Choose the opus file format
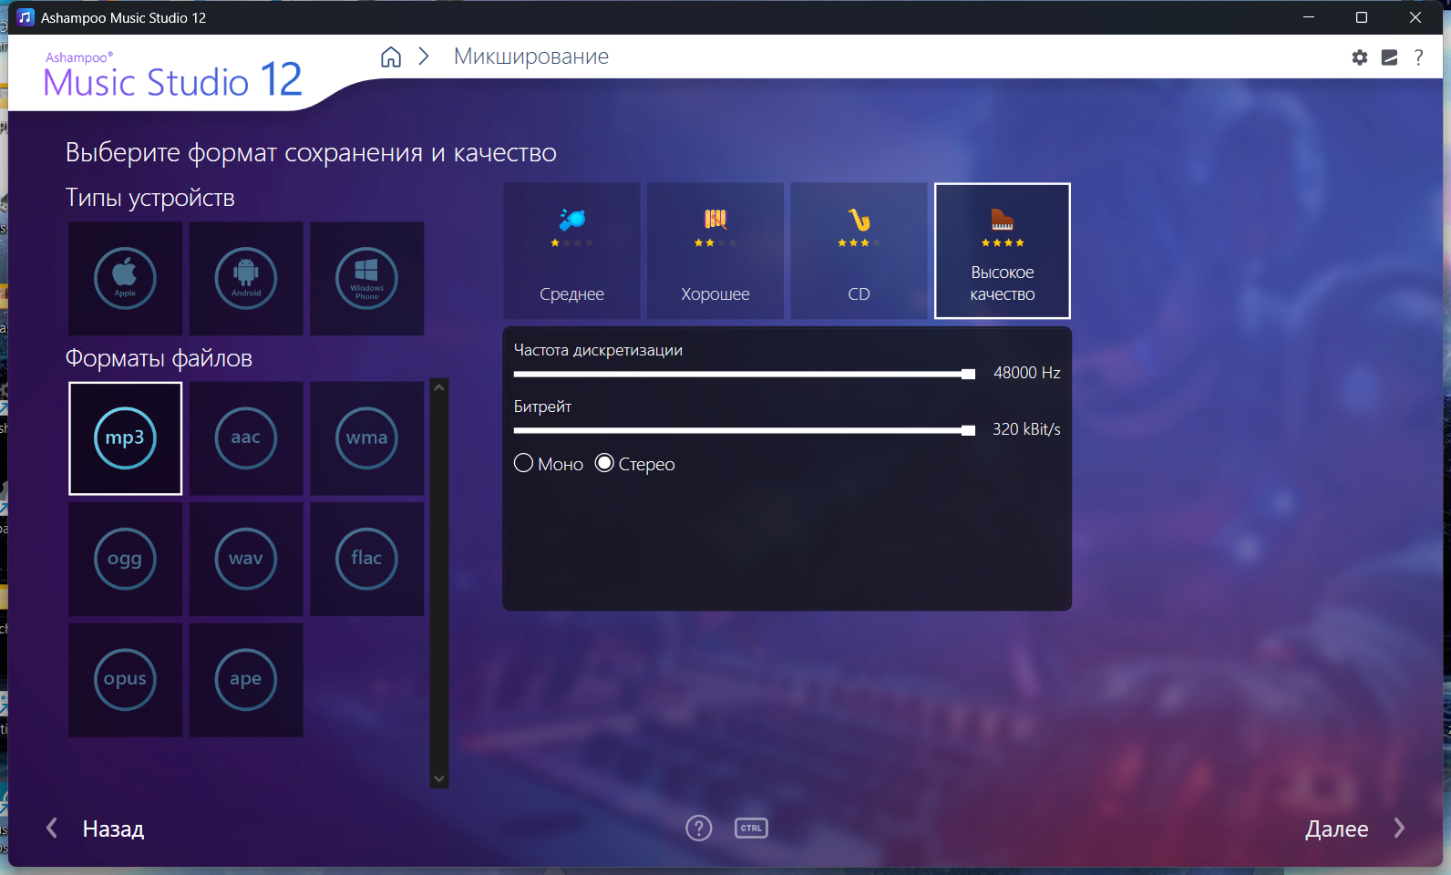 click(125, 680)
